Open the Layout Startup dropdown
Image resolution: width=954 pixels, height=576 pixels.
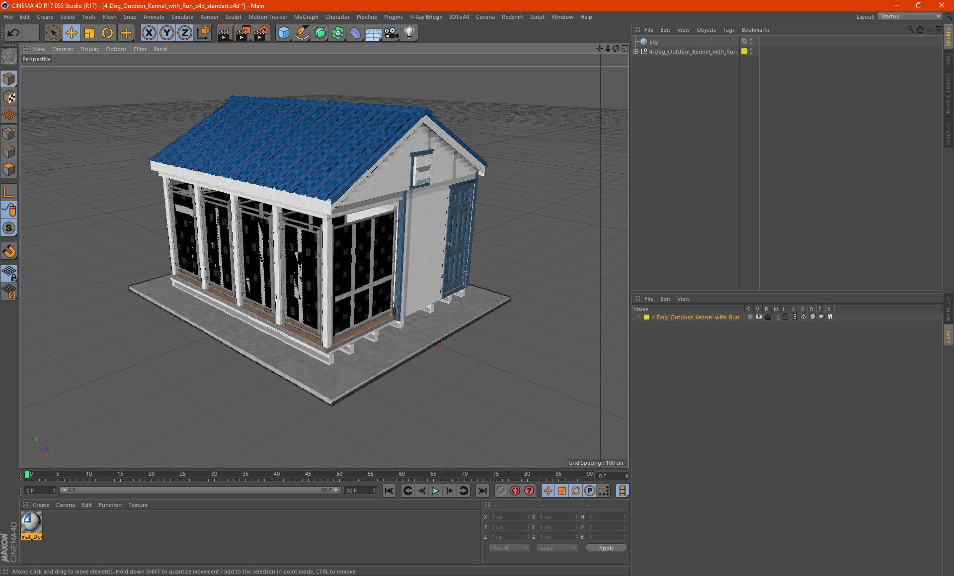910,16
